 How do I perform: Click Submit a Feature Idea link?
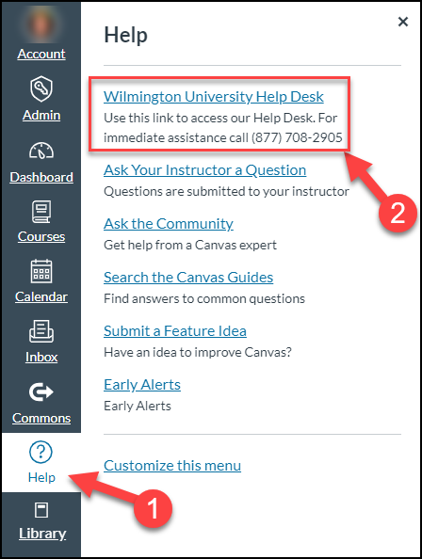coord(175,331)
